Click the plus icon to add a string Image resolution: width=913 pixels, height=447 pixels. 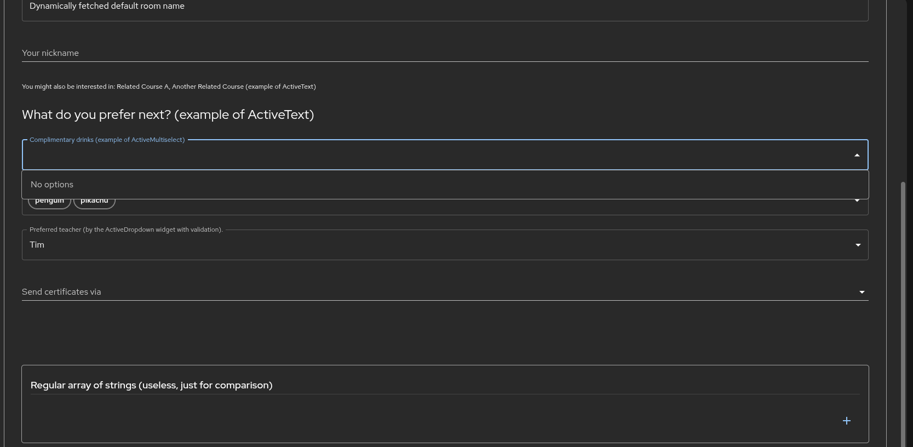[x=846, y=421]
